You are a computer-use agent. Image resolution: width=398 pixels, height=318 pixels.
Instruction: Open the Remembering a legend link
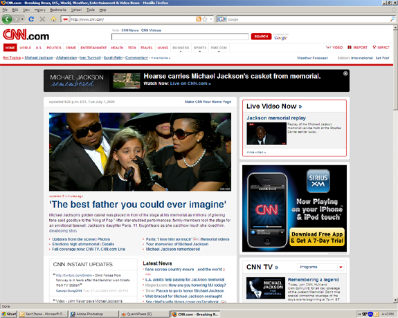pyautogui.click(x=314, y=279)
